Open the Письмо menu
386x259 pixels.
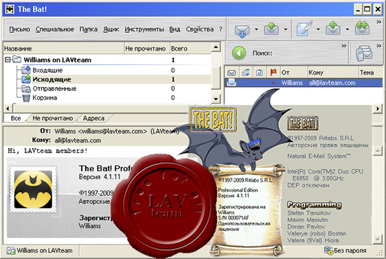[19, 29]
